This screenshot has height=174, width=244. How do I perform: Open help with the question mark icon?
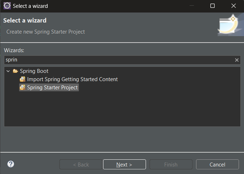(11, 164)
